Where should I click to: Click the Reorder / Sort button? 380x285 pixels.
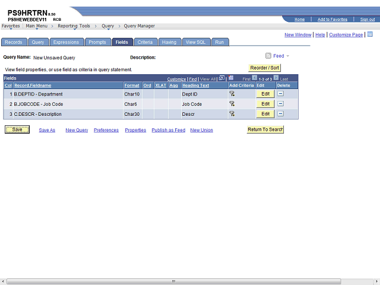[x=264, y=68]
